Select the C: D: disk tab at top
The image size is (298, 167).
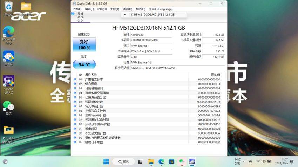(x=80, y=17)
